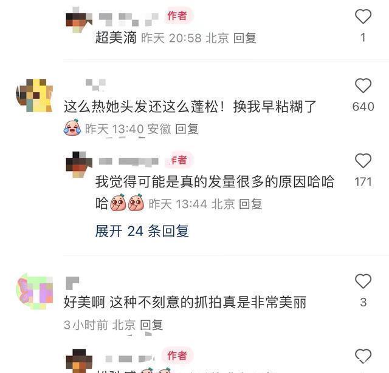Open the yellow pixelated commenter avatar
Screen dimensions: 389x373
[x=35, y=95]
